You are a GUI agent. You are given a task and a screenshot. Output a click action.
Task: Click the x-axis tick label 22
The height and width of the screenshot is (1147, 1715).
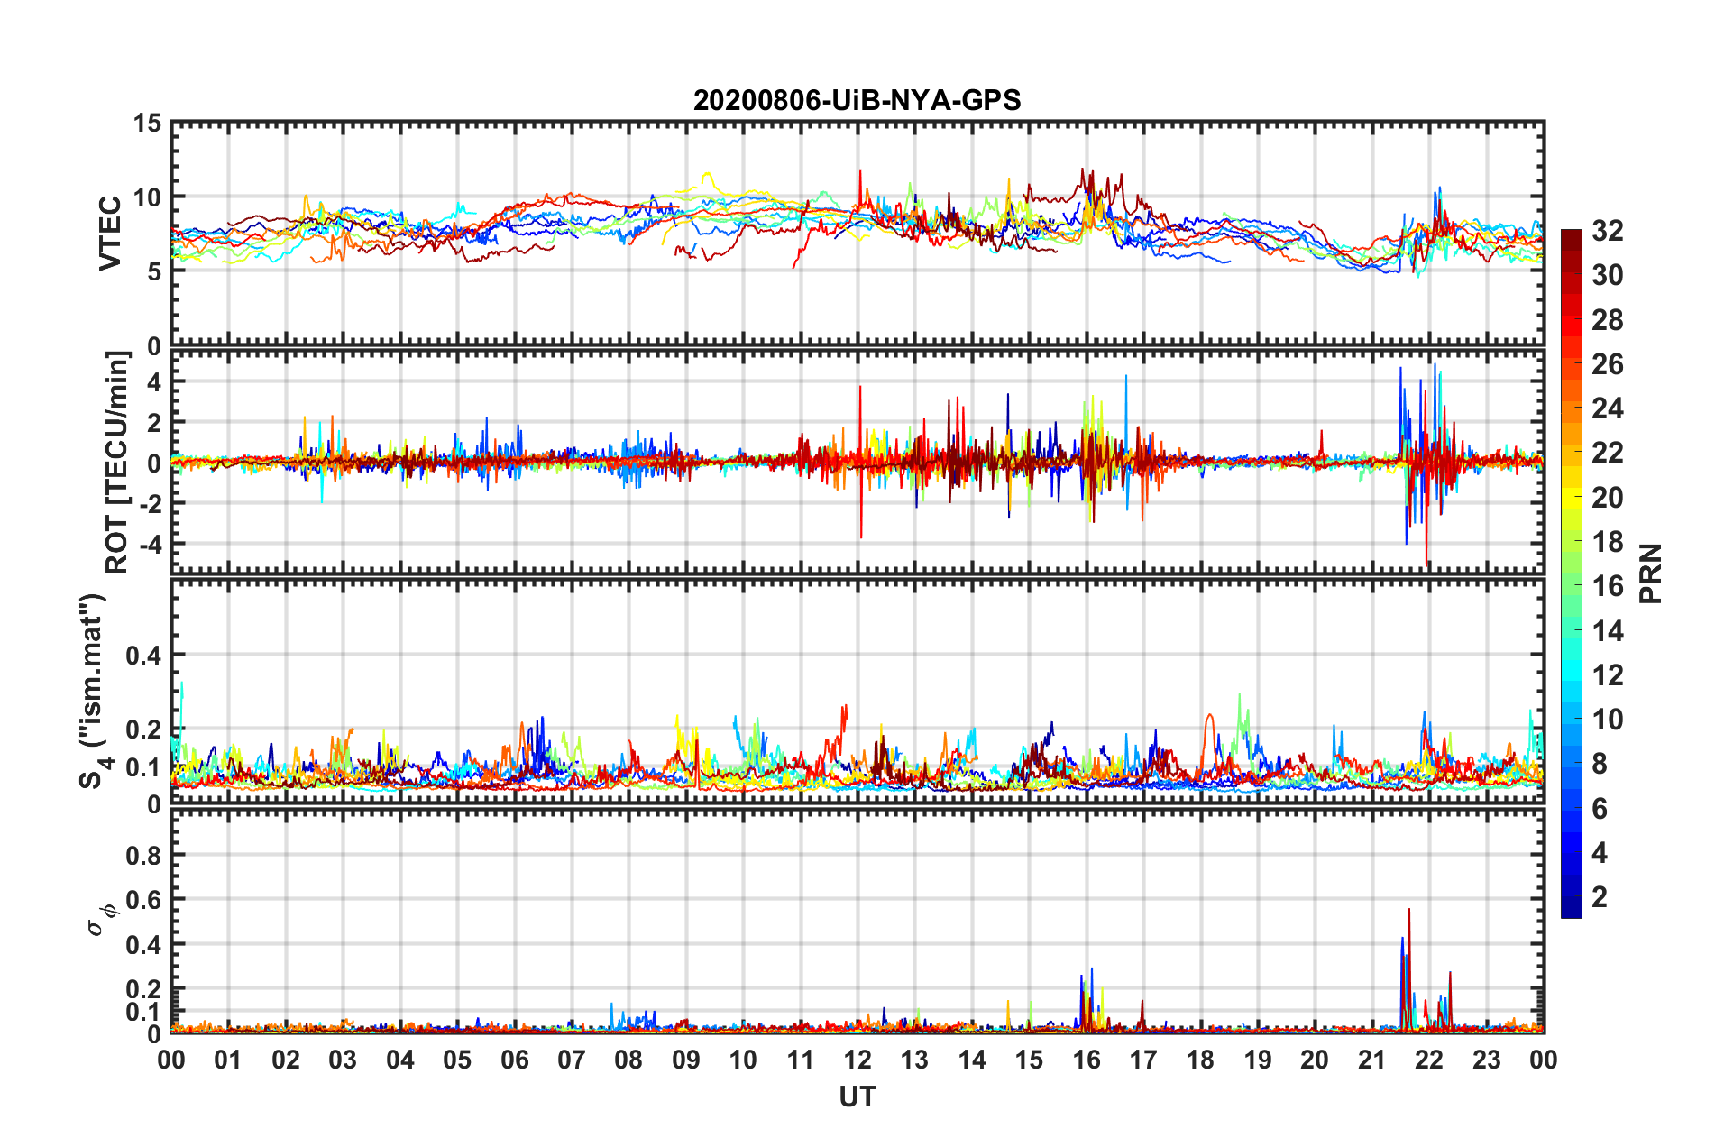[1429, 1060]
